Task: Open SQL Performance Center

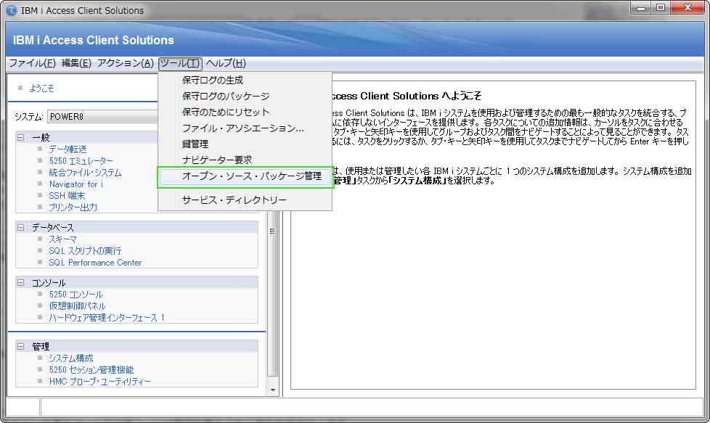Action: (x=96, y=263)
